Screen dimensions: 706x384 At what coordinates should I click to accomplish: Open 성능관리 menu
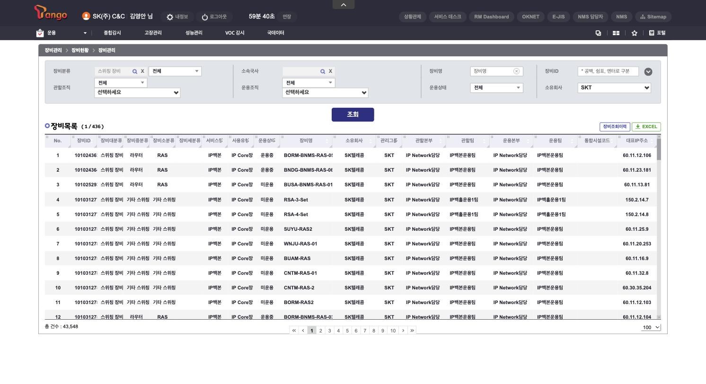point(194,33)
